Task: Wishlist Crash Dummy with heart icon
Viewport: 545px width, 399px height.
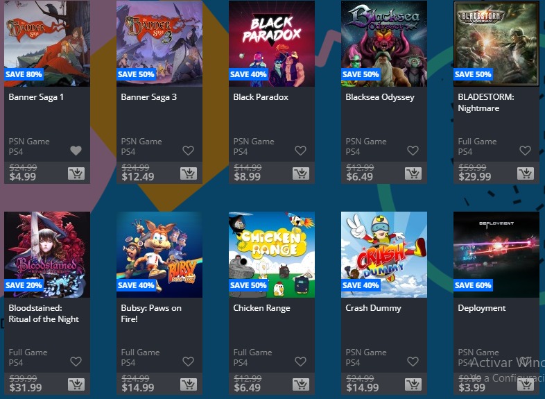Action: [x=413, y=362]
